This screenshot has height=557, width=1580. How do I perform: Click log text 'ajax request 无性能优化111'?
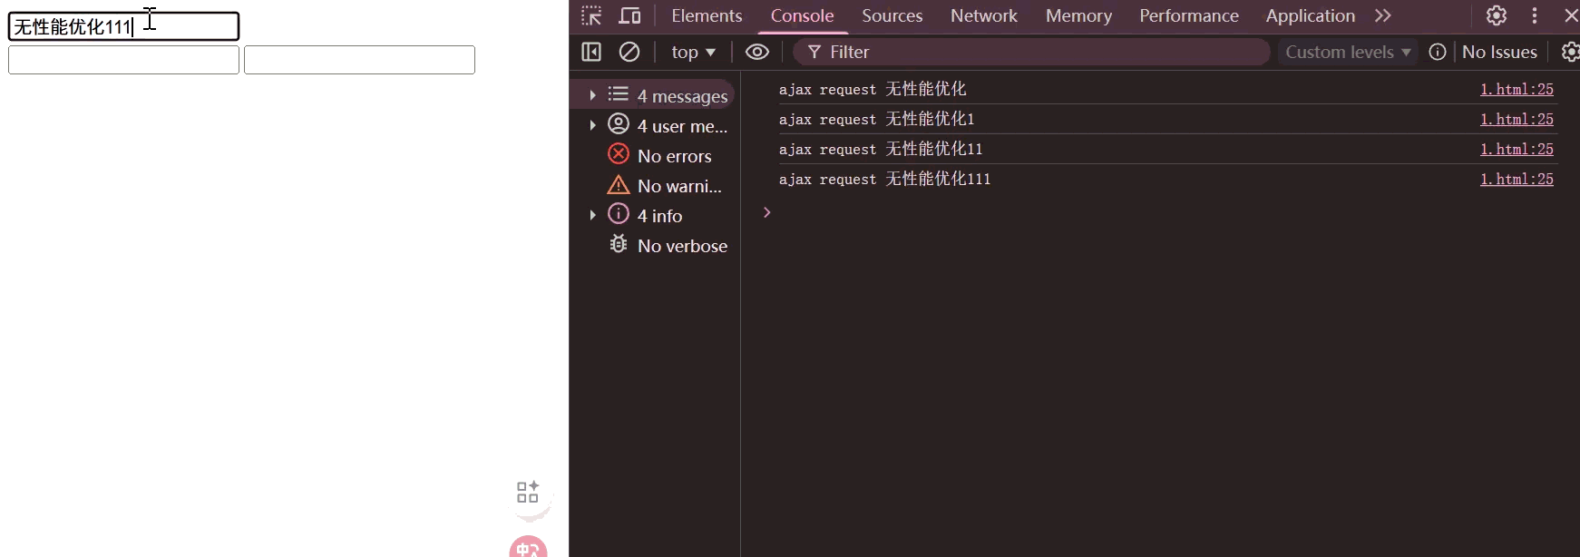(884, 179)
